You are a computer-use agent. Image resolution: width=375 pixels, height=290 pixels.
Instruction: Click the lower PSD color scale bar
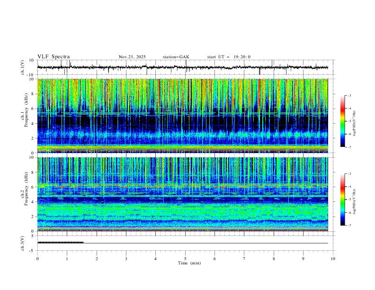click(342, 199)
